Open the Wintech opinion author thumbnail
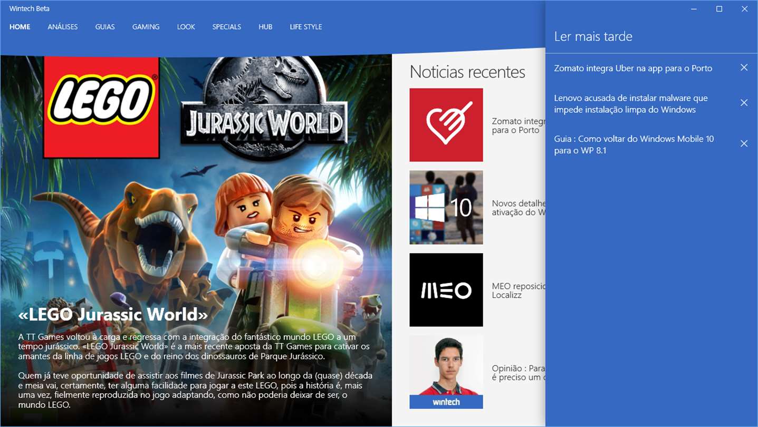758x427 pixels. coord(446,372)
